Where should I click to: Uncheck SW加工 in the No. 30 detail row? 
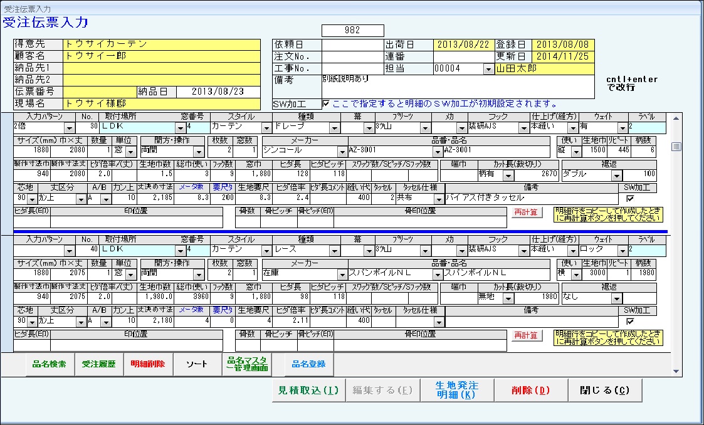point(631,199)
